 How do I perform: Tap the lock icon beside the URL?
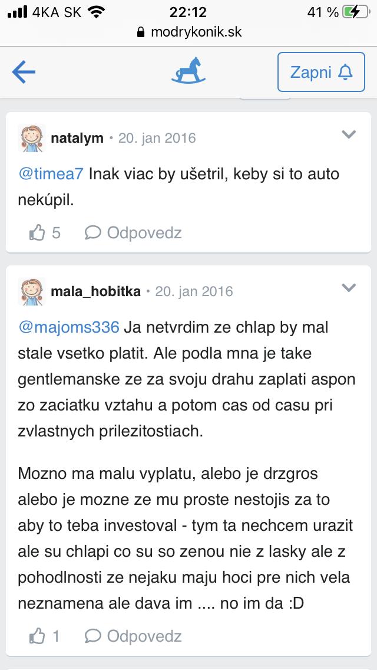coord(140,32)
